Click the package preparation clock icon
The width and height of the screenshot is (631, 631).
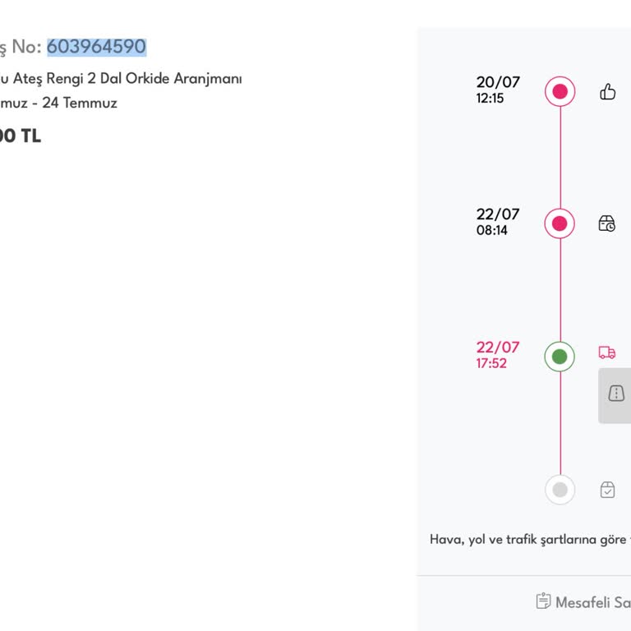click(x=607, y=223)
